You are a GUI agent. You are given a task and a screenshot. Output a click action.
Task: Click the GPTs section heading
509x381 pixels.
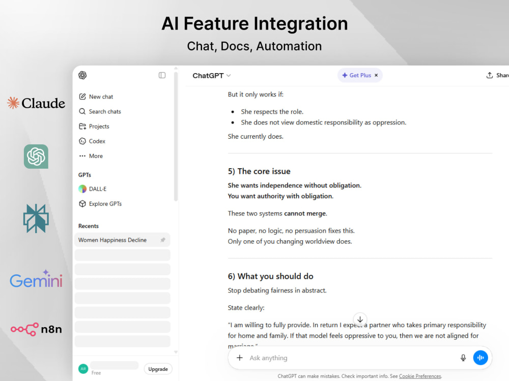pyautogui.click(x=84, y=175)
